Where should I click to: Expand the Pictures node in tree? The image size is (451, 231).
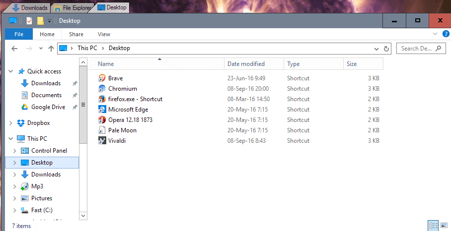click(x=15, y=198)
